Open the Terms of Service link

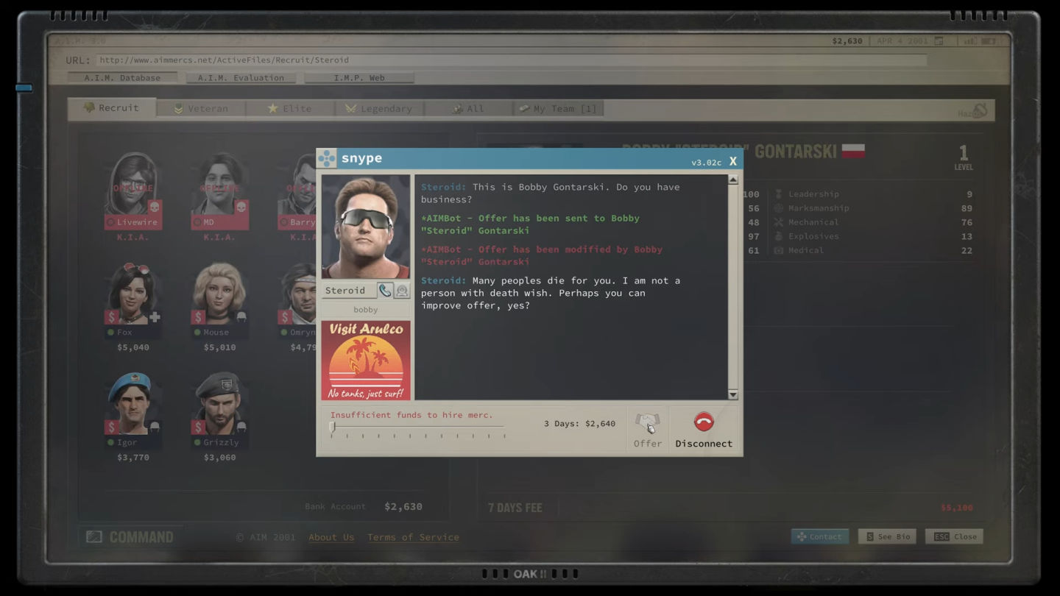click(413, 537)
